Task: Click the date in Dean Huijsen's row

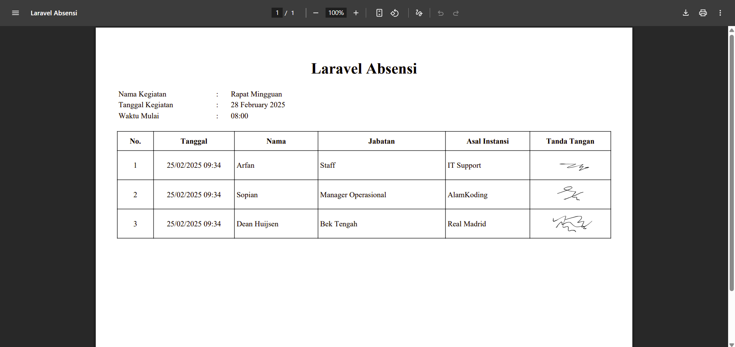Action: tap(194, 224)
